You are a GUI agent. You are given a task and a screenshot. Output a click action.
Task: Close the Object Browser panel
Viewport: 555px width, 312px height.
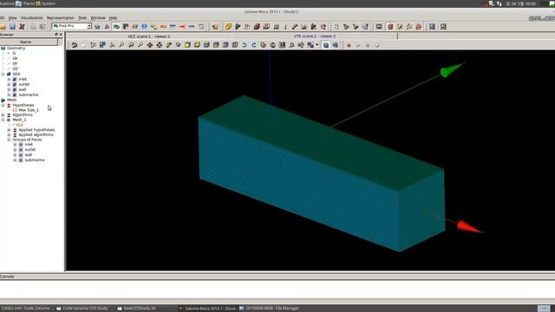coord(61,35)
